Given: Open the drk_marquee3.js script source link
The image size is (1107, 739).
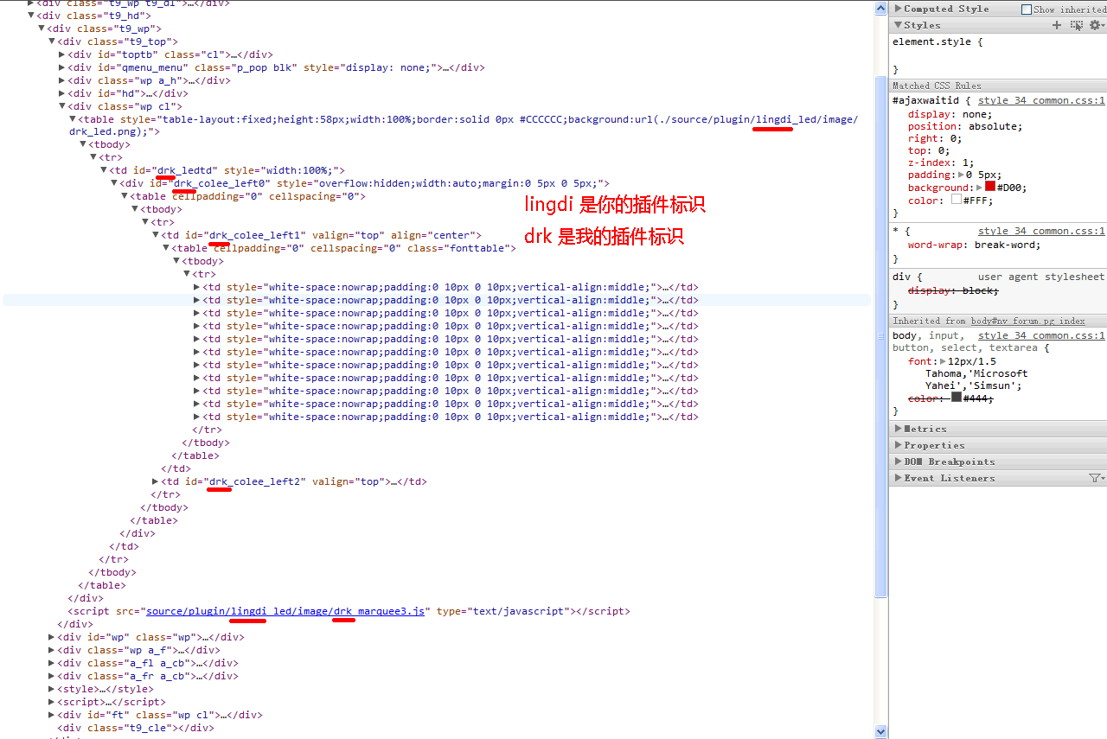Looking at the screenshot, I should (285, 611).
